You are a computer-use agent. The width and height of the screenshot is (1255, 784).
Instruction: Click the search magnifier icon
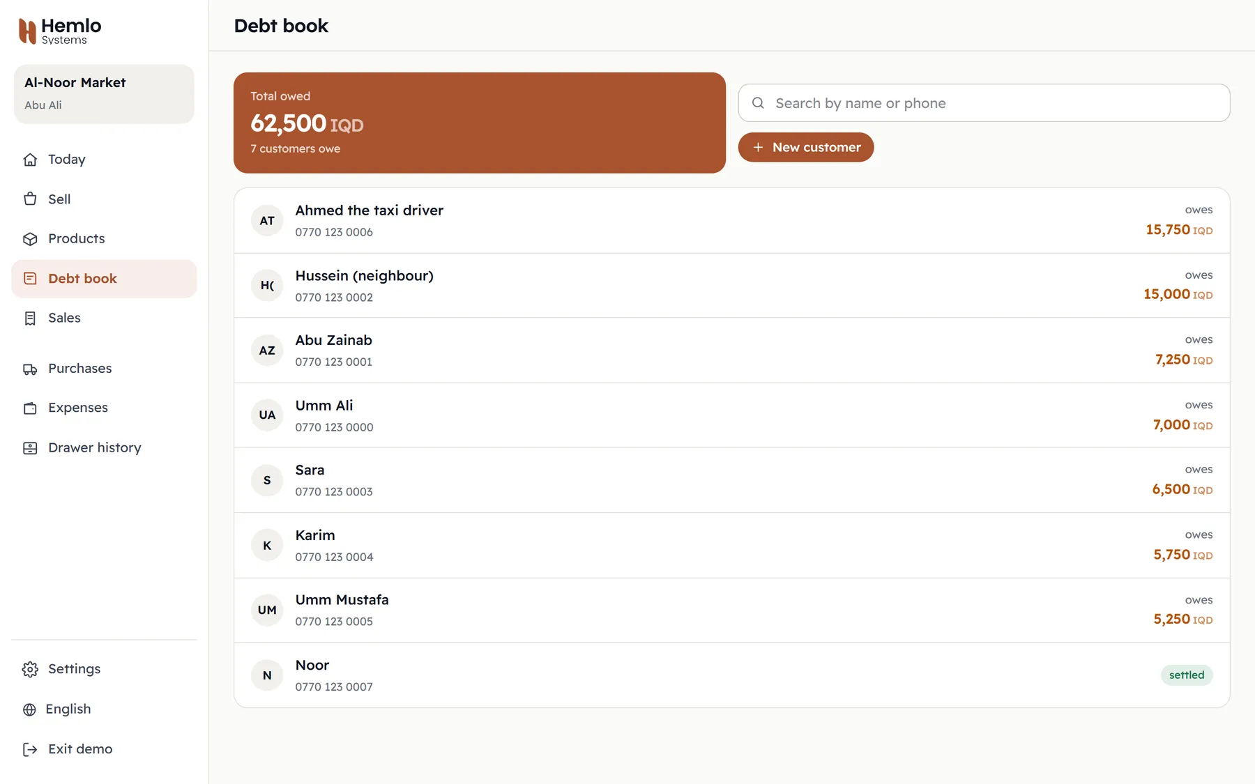click(758, 103)
